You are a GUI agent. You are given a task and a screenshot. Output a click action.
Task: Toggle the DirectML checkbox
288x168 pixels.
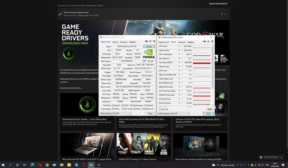[x=145, y=105]
